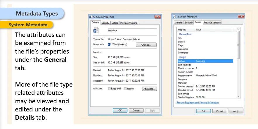Open the Security tab in the left dialog
The width and height of the screenshot is (258, 129).
pos(105,23)
